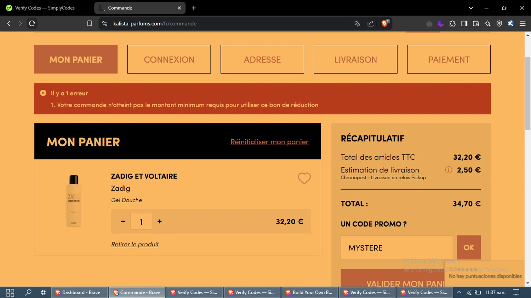Switch to Dashboard - Brave taskbar window
The image size is (531, 298).
pyautogui.click(x=80, y=292)
